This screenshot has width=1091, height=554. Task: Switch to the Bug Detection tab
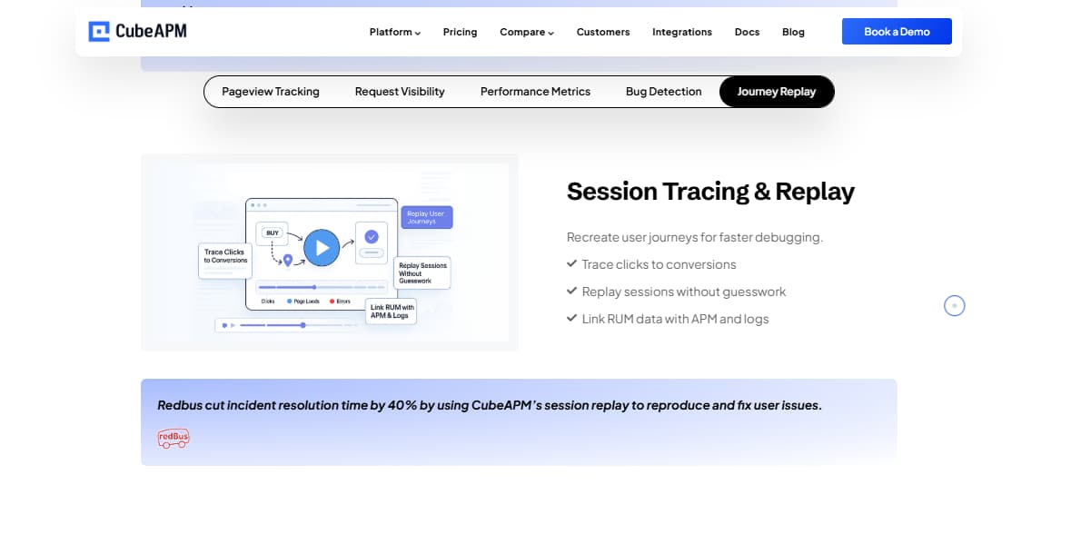pyautogui.click(x=663, y=91)
